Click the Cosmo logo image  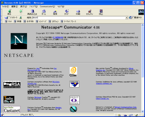coord(73,72)
